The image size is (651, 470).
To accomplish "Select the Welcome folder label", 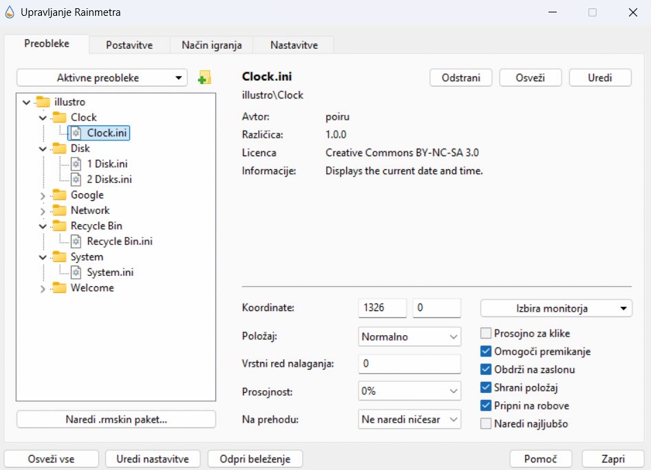I will point(92,288).
